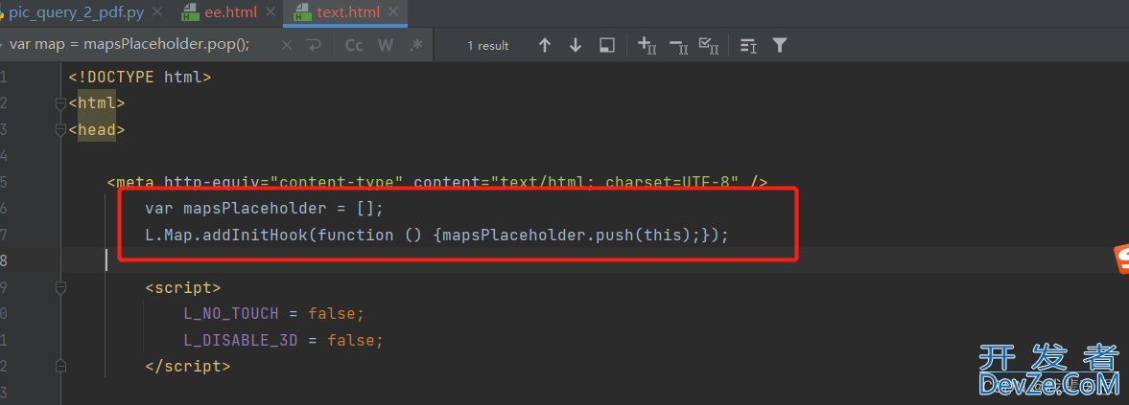Click the L_NO_TOUCH = false line

coord(274,314)
